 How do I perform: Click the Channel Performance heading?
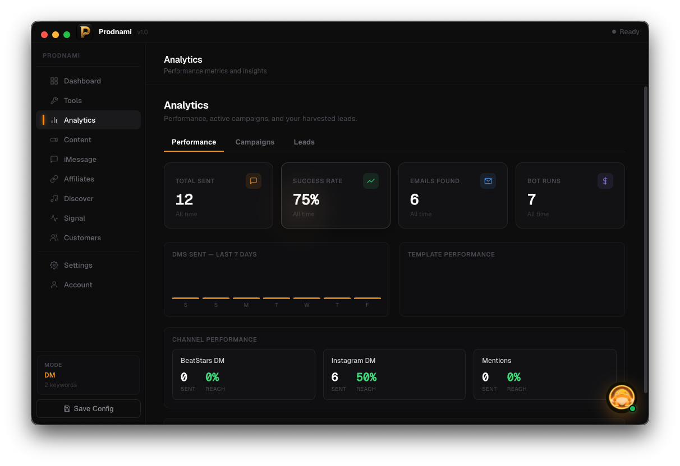point(214,339)
